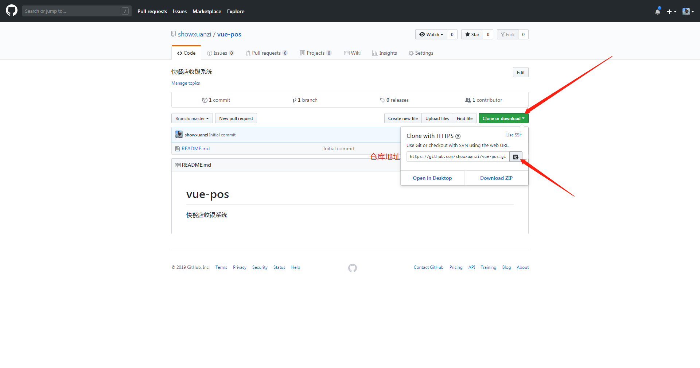Expand the Branch: master dropdown
Image resolution: width=700 pixels, height=368 pixels.
192,118
